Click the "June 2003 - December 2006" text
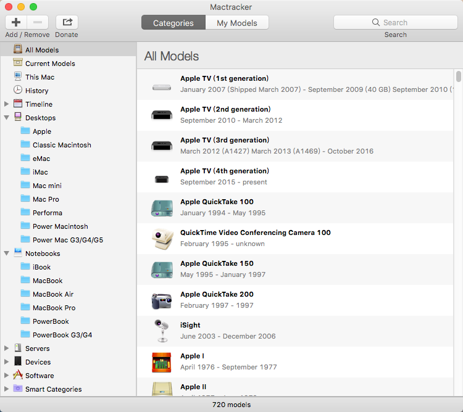463x412 pixels. pyautogui.click(x=228, y=336)
